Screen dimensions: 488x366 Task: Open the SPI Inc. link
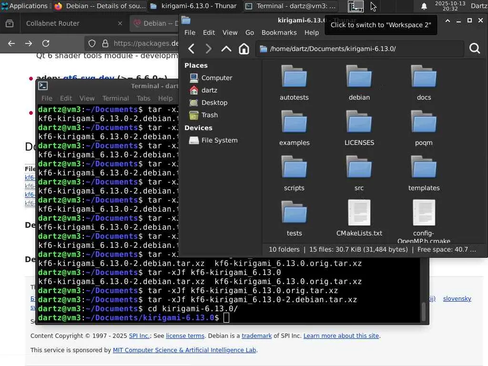click(139, 336)
